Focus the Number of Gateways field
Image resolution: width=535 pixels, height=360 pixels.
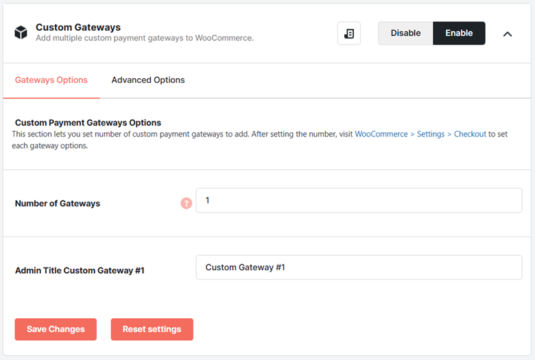pyautogui.click(x=359, y=200)
